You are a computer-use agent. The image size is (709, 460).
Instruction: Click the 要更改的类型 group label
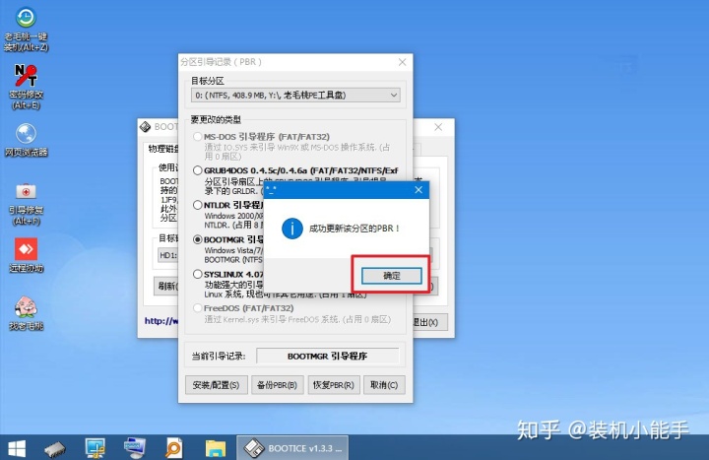216,120
